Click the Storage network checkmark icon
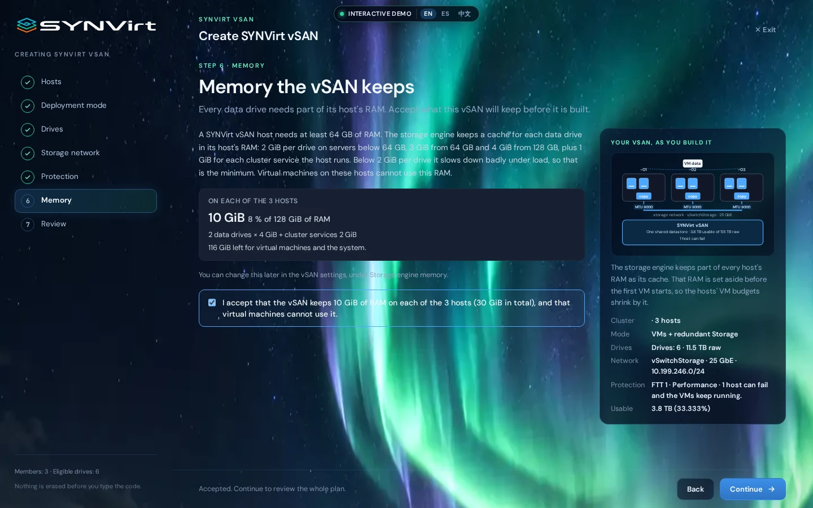 tap(28, 154)
